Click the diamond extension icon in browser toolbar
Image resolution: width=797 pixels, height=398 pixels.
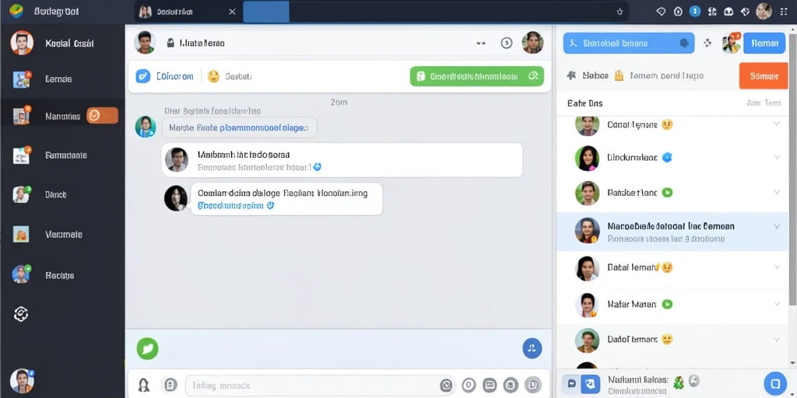661,12
